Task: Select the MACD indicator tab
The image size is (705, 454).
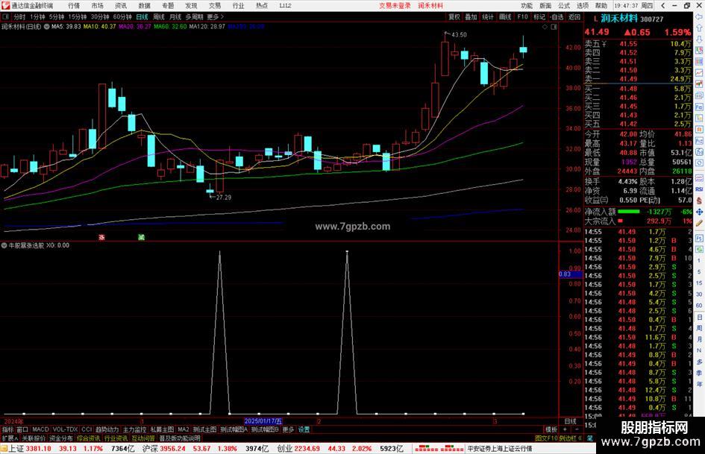Action: pos(40,429)
